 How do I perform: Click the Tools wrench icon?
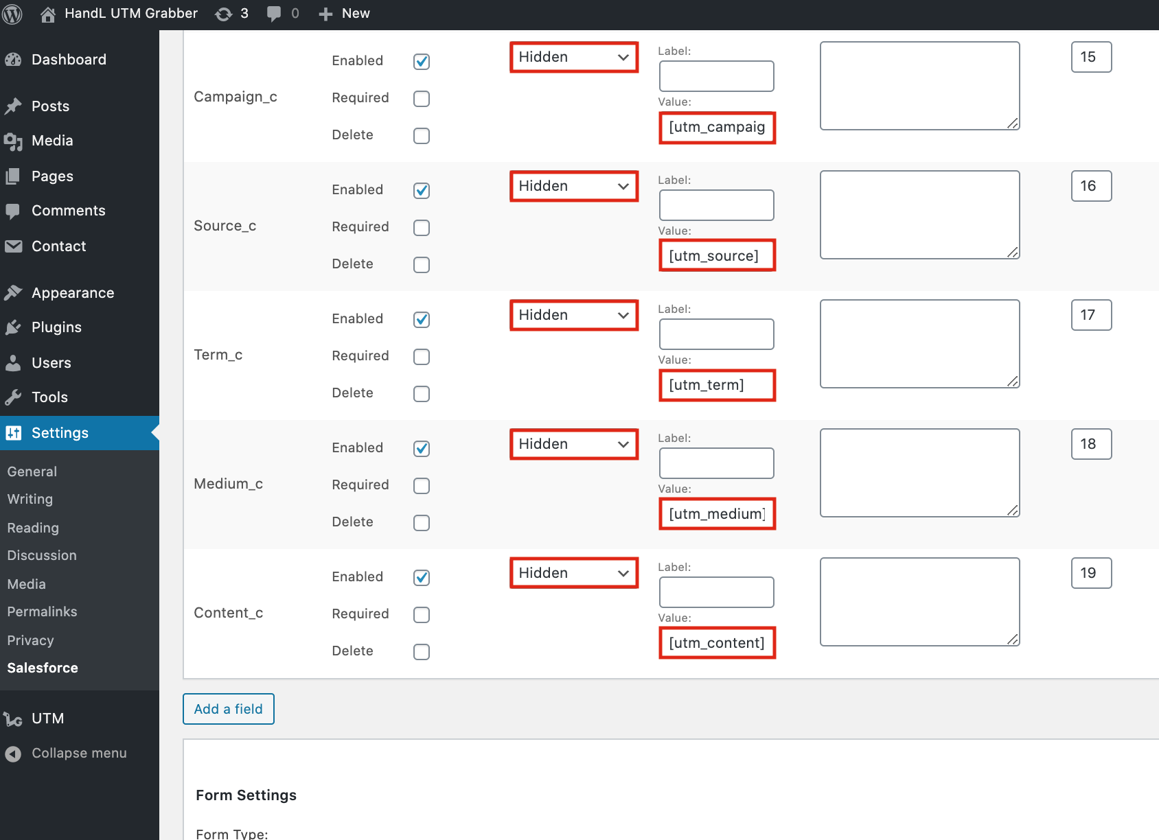pyautogui.click(x=13, y=397)
